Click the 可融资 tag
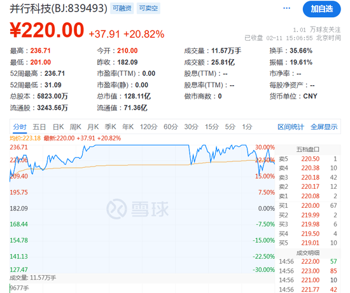Viewport: 350px width, 293px height. 122,8
